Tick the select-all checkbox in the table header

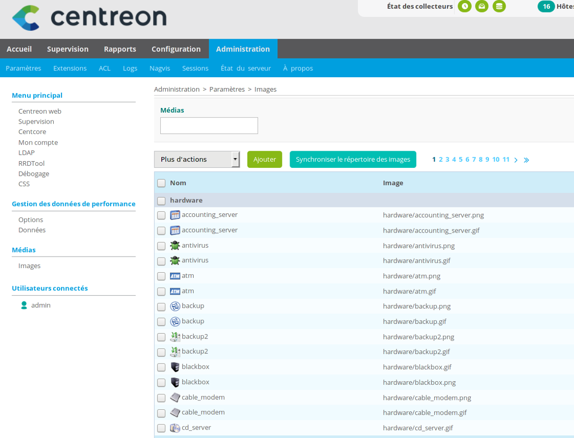[161, 183]
